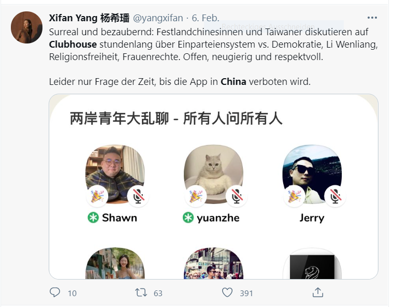
Task: Click the reply speech bubble icon
Action: tap(55, 292)
